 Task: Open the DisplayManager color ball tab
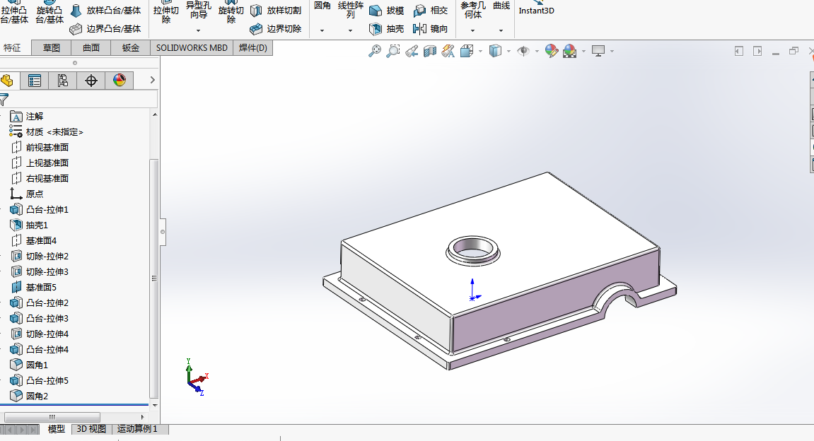120,81
